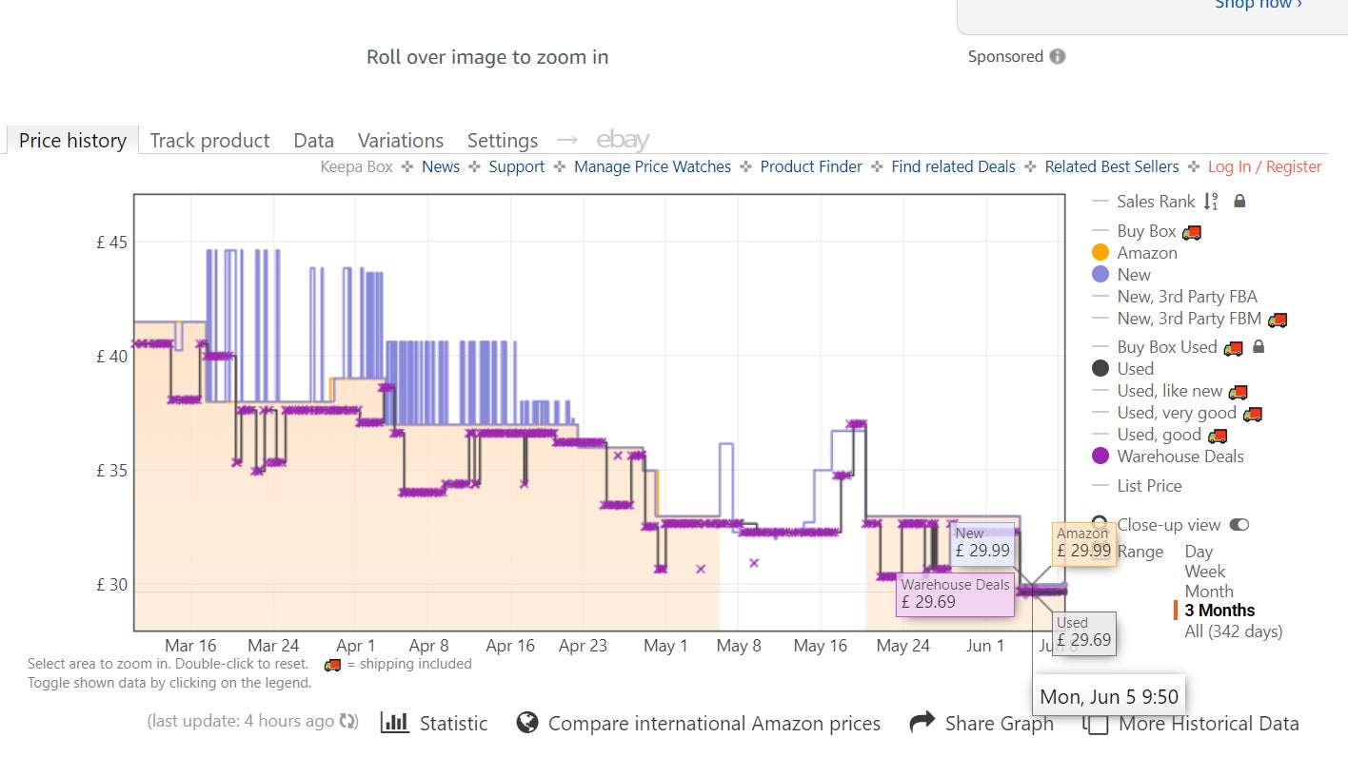This screenshot has width=1348, height=757.
Task: Select the All (342 days) range
Action: pos(1232,631)
